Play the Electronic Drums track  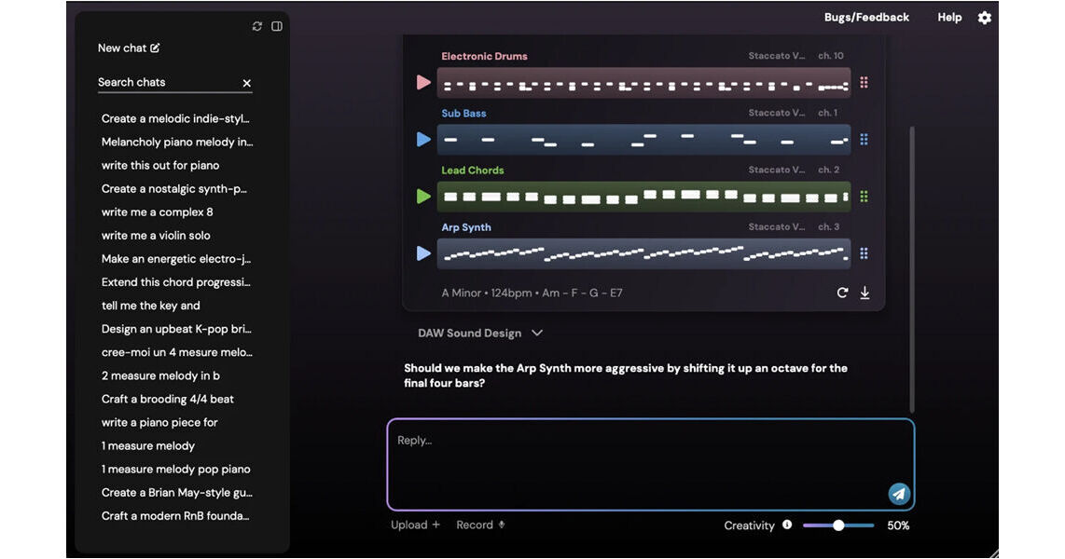(x=423, y=82)
